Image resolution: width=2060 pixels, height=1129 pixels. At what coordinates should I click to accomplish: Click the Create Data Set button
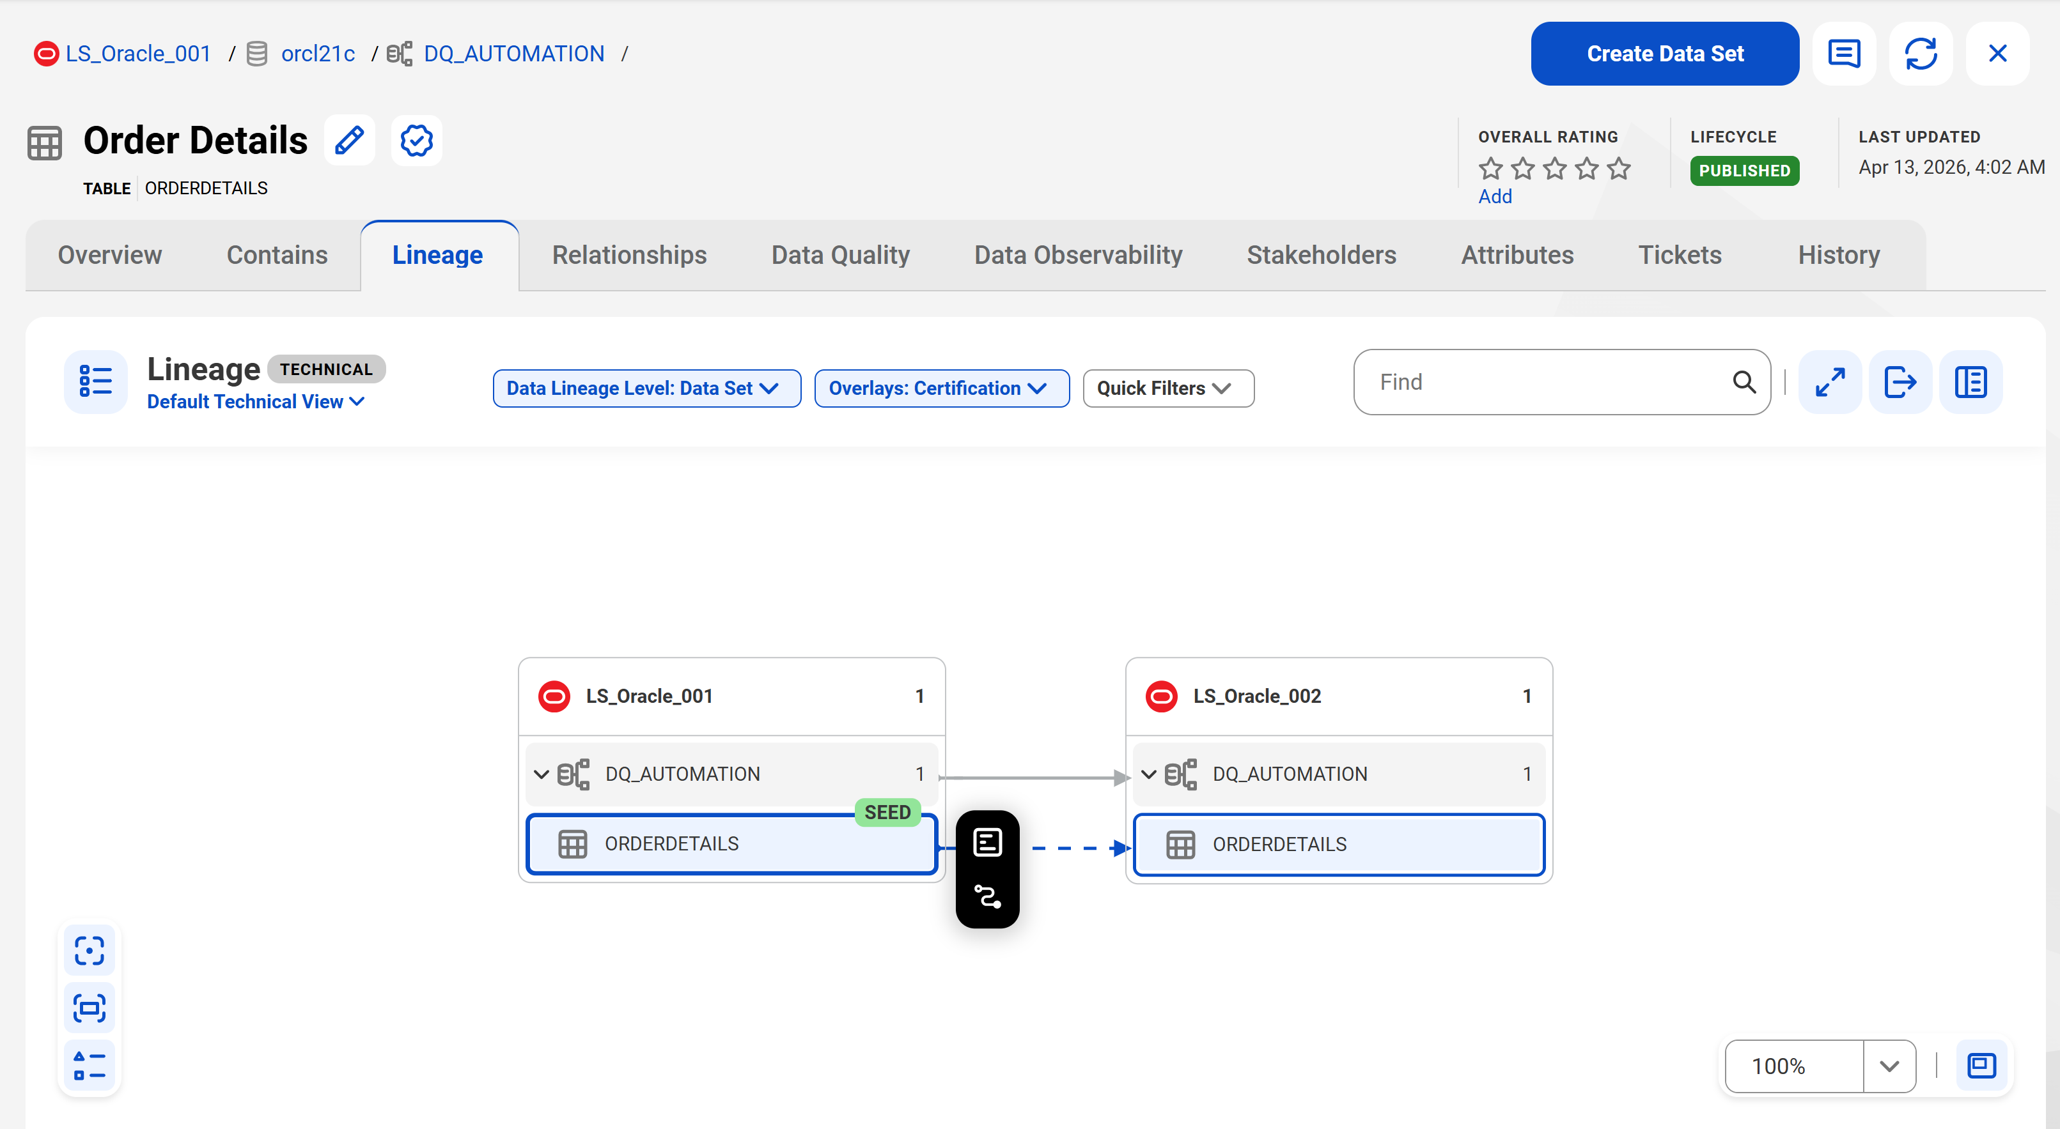pos(1665,54)
